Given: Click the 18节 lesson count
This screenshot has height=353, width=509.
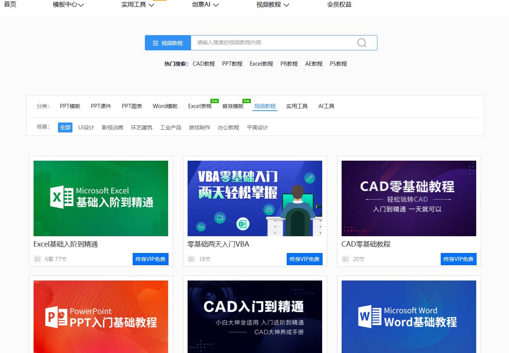Looking at the screenshot, I should (205, 259).
